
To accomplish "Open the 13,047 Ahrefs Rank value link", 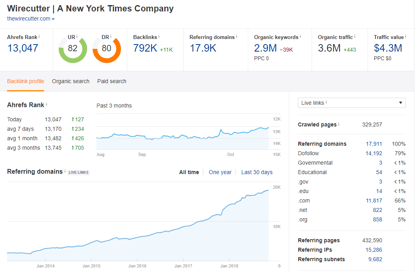I will [x=23, y=48].
